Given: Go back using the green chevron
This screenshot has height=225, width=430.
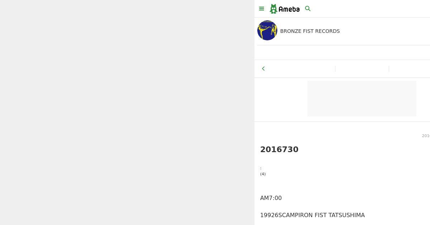Looking at the screenshot, I should 263,69.
